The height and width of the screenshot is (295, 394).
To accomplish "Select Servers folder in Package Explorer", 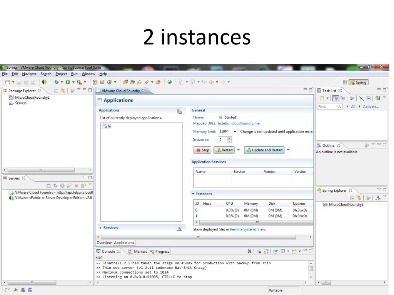I will (18, 103).
